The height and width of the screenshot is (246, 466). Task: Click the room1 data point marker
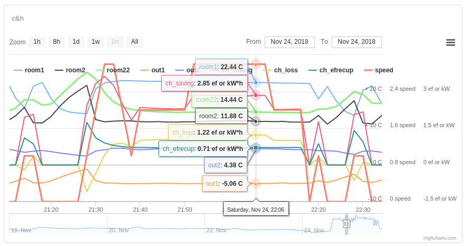click(256, 82)
